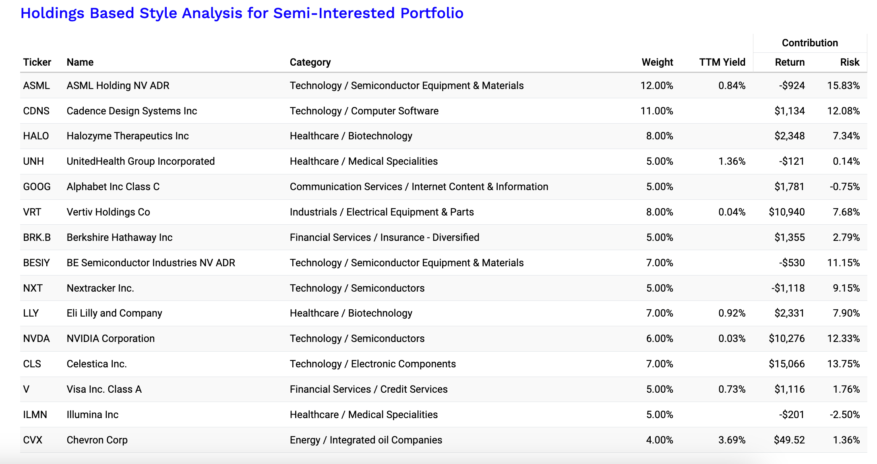Image resolution: width=877 pixels, height=464 pixels.
Task: Sort by Risk contribution header
Action: [x=849, y=62]
